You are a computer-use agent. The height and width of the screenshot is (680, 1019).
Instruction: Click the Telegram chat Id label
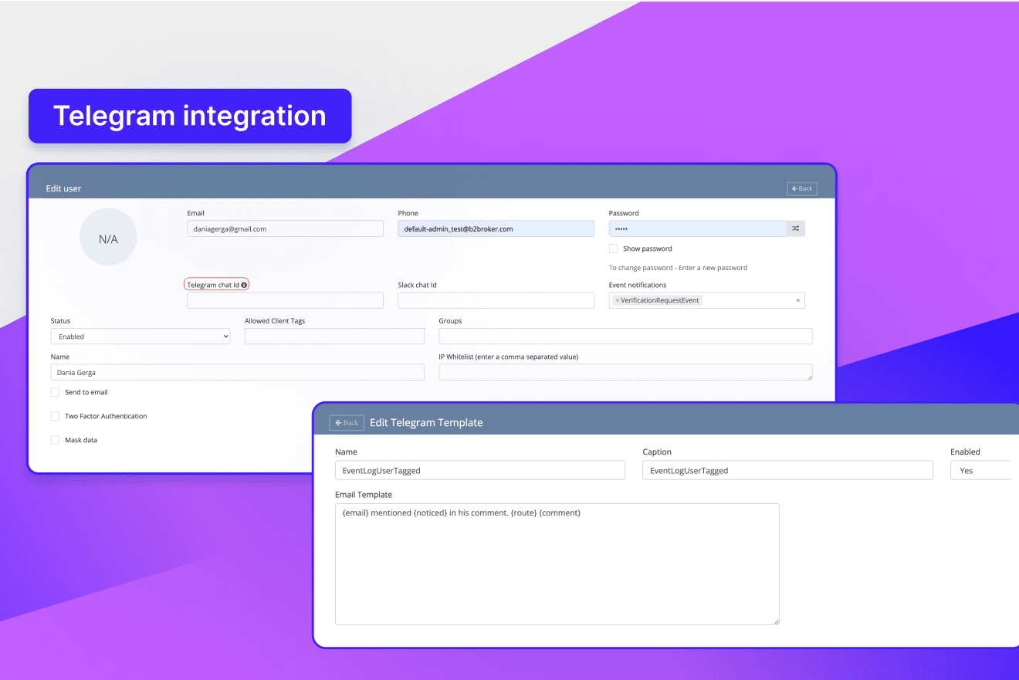pos(213,285)
